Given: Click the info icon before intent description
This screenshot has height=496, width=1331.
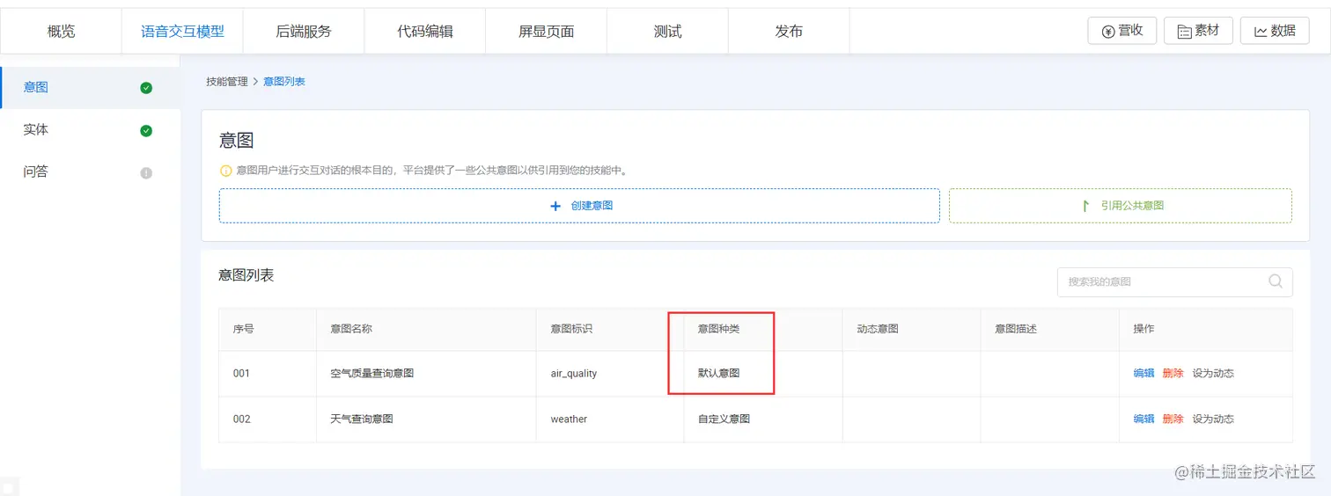Looking at the screenshot, I should pyautogui.click(x=225, y=171).
